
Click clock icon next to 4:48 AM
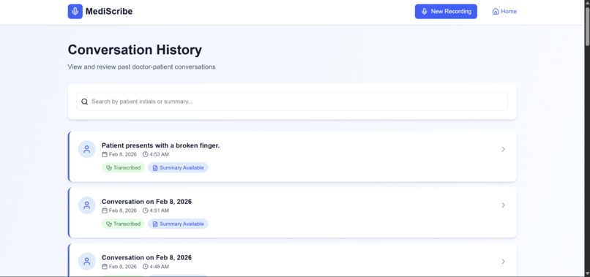click(145, 267)
